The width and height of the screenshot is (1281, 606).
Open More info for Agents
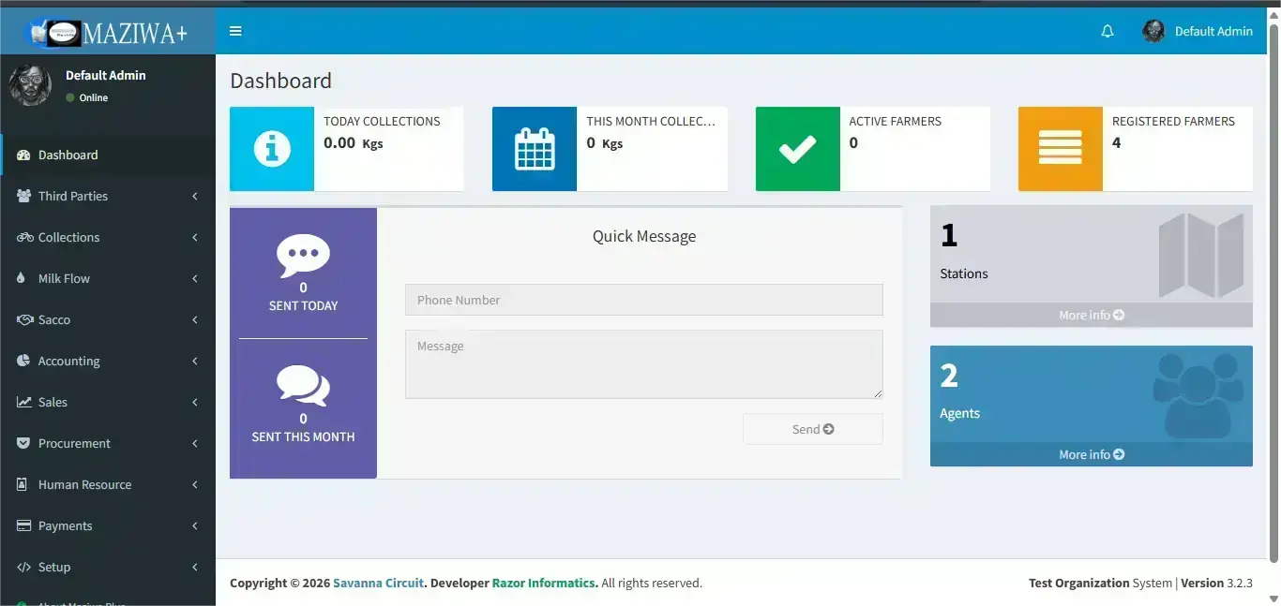pyautogui.click(x=1091, y=454)
